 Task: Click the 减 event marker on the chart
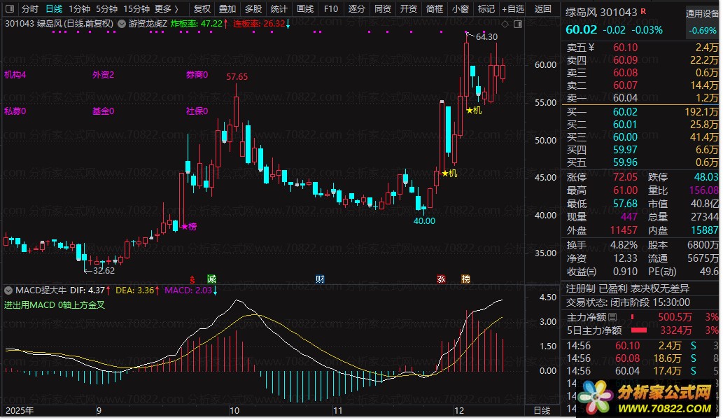click(211, 279)
